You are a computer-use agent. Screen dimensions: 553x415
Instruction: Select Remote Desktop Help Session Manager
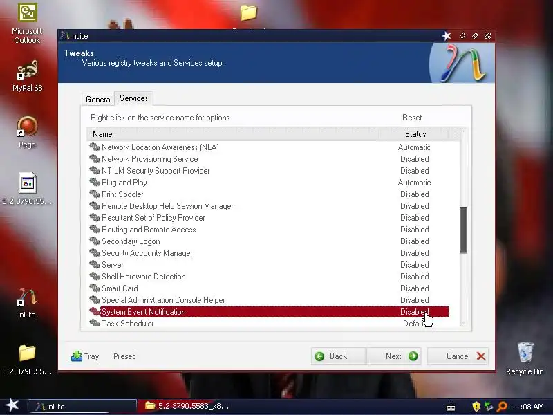tap(269, 205)
